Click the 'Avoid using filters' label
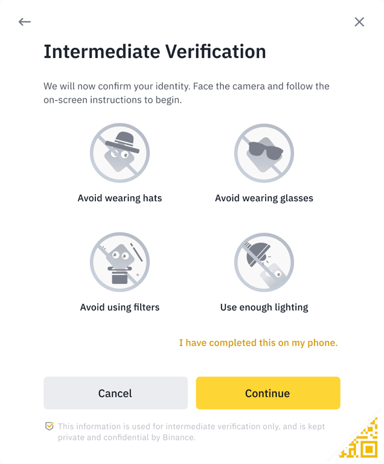Screen dimensions: 384x464 [120, 307]
